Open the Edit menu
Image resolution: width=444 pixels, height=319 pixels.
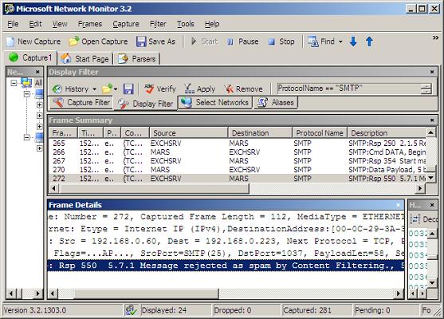(35, 24)
